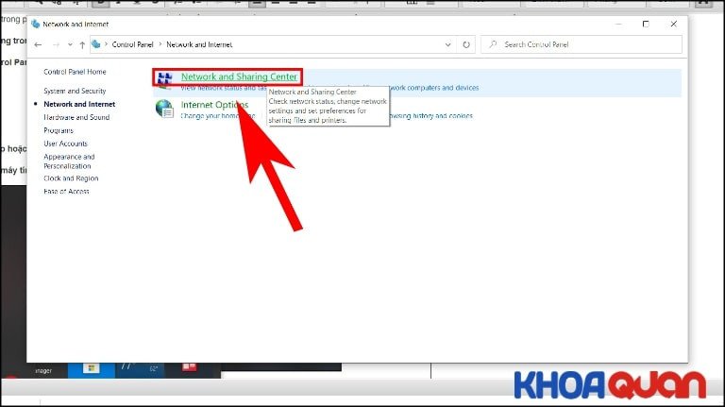Open Recent locations dropdown near navigation arrows
Viewport: 725px width, 407px height.
point(68,44)
